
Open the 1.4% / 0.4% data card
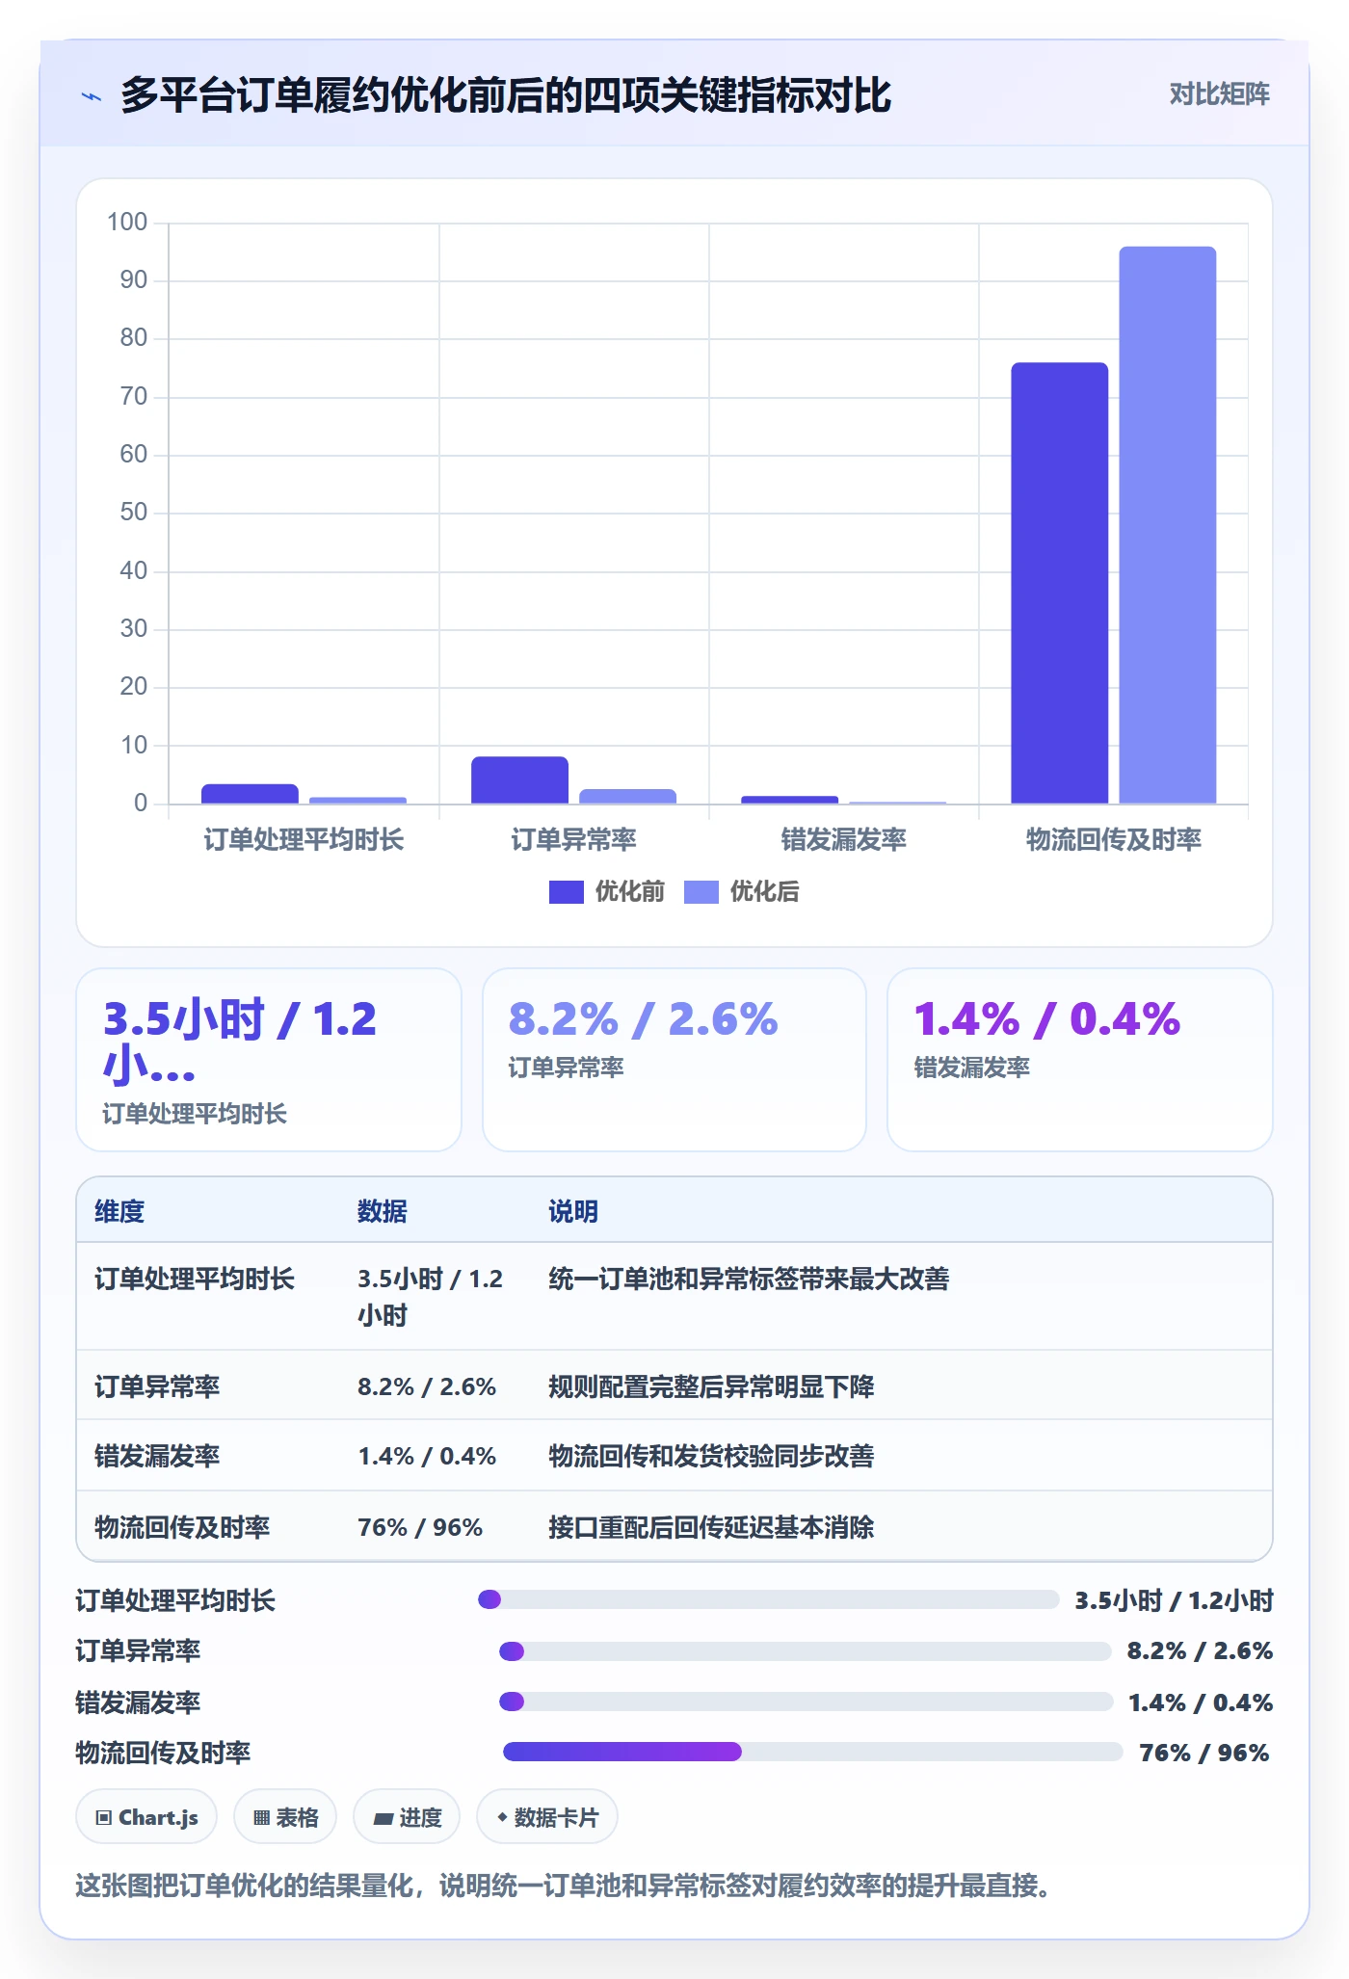pyautogui.click(x=1080, y=1059)
